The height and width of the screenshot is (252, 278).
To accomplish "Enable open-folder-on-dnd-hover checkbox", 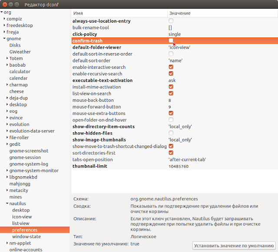I will click(x=171, y=120).
